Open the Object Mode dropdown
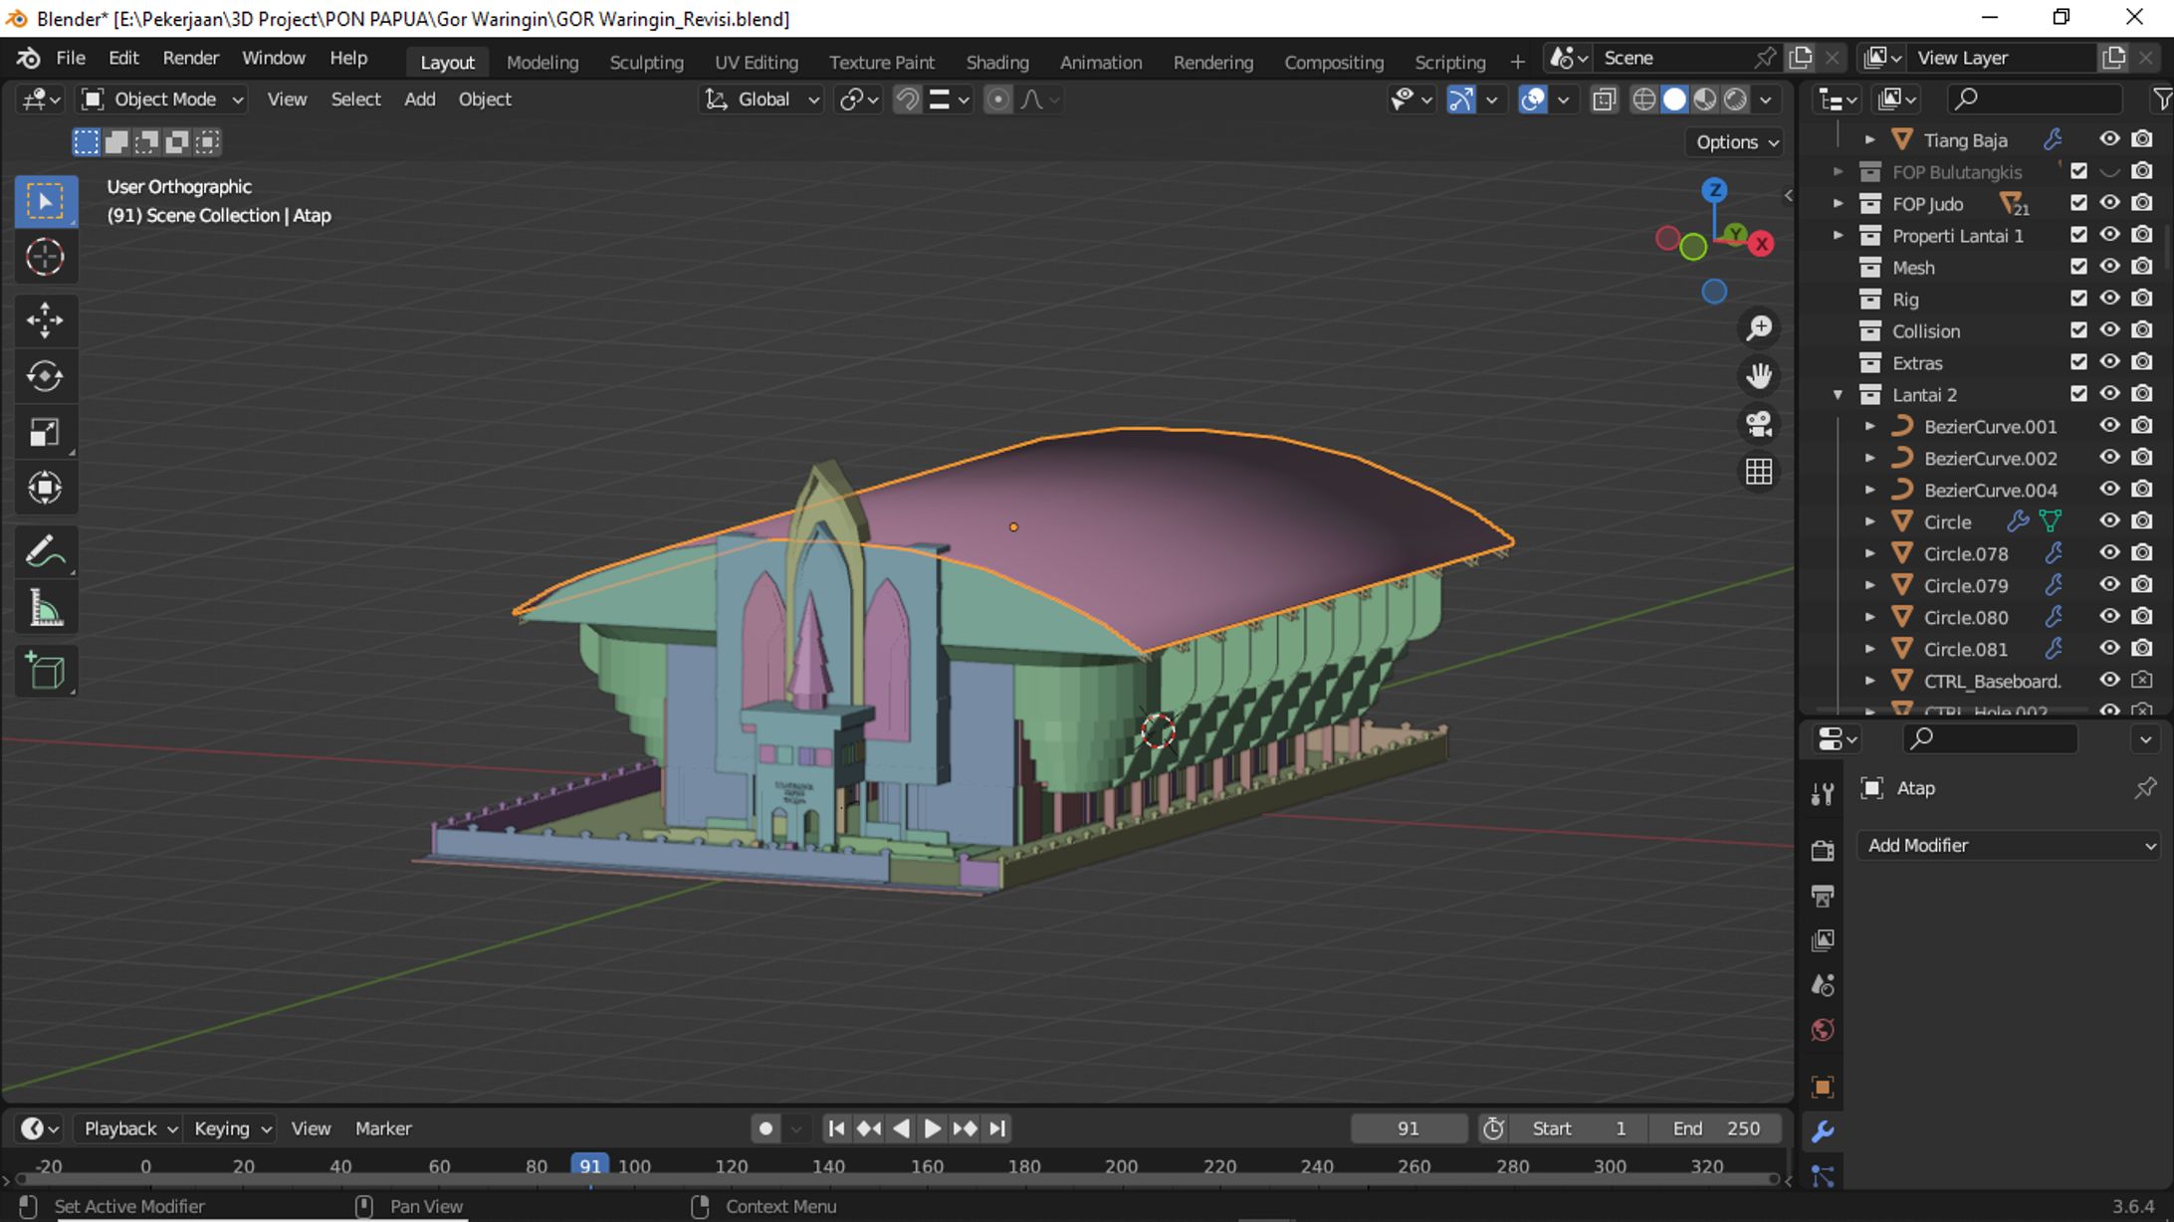The height and width of the screenshot is (1222, 2174). [x=163, y=100]
